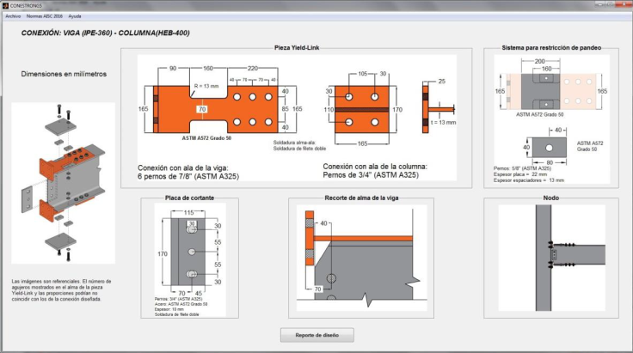The height and width of the screenshot is (353, 633).
Task: Click the connection title CONEXIÓN: VIGA (IPE-360) heading
Action: pyautogui.click(x=105, y=33)
